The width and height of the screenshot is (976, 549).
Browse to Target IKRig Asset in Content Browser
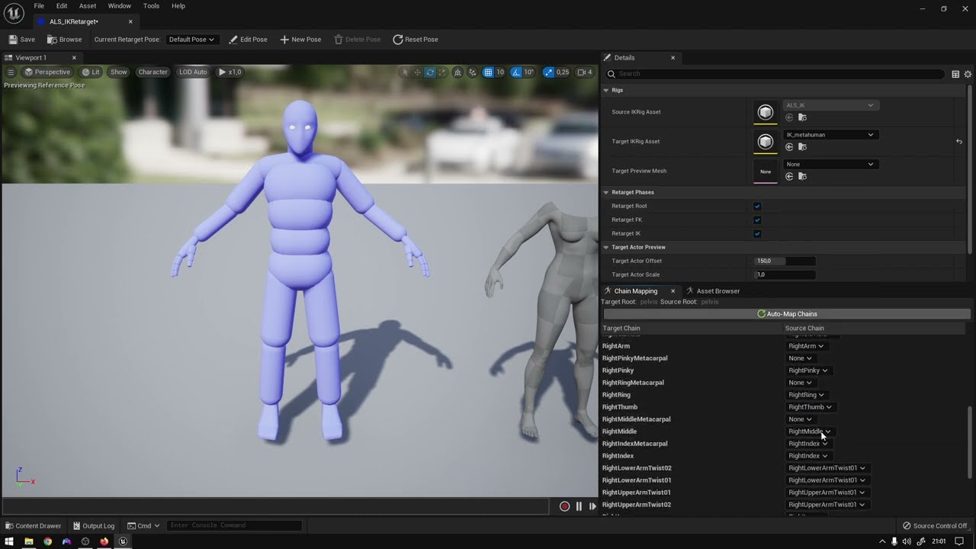[x=802, y=147]
